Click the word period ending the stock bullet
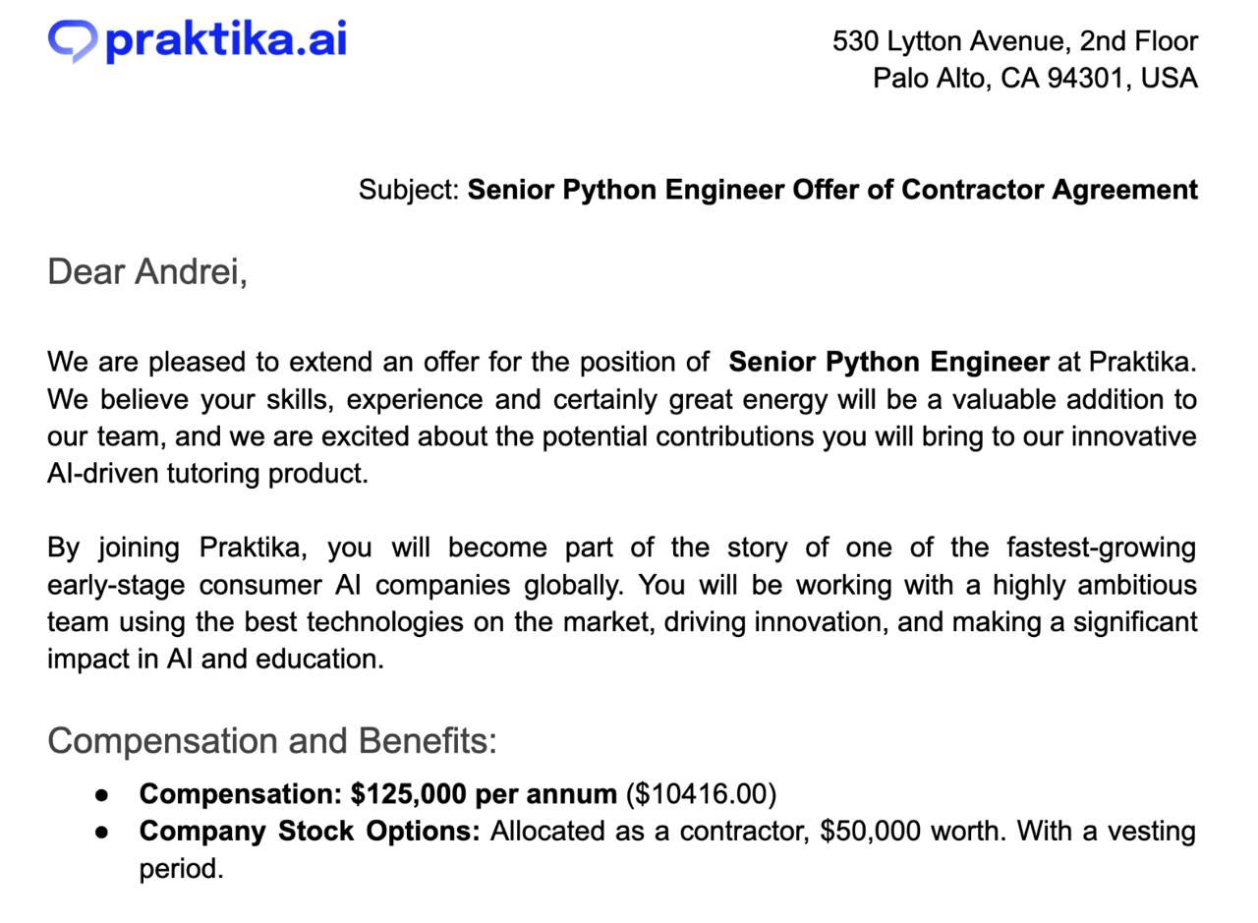This screenshot has width=1258, height=923. [181, 870]
